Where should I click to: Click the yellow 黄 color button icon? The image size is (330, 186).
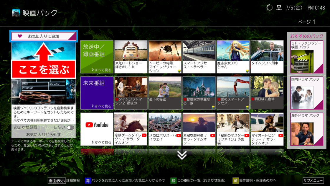235,180
